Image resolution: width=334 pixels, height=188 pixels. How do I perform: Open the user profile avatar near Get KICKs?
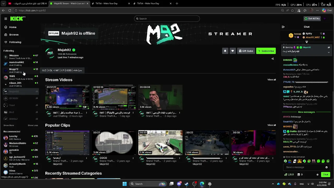(x=325, y=19)
